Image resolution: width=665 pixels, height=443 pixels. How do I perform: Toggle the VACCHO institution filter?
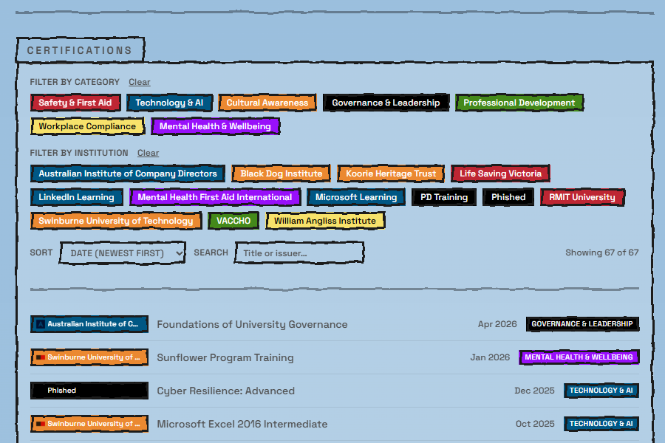233,221
